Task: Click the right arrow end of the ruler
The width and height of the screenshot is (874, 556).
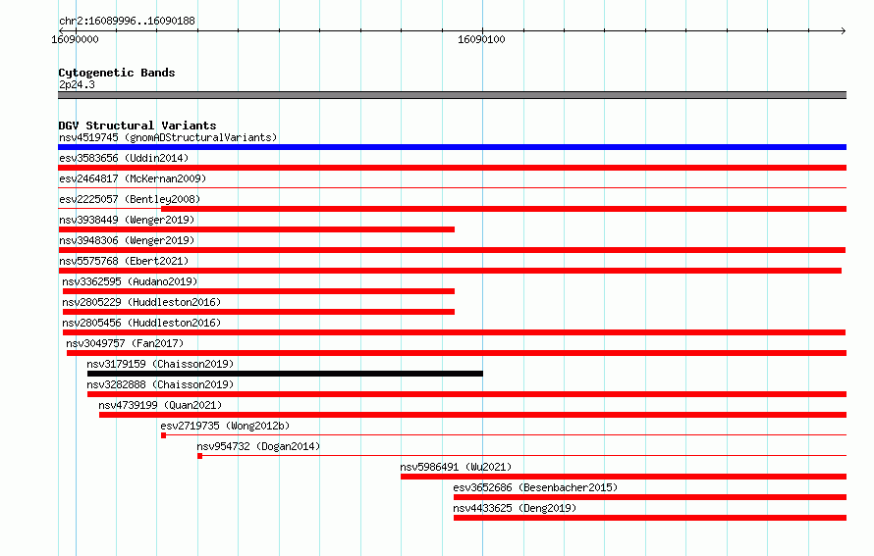Action: click(x=843, y=30)
